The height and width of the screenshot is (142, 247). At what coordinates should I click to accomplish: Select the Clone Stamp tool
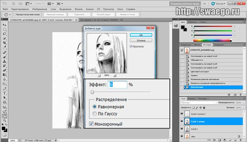(x=4, y=61)
